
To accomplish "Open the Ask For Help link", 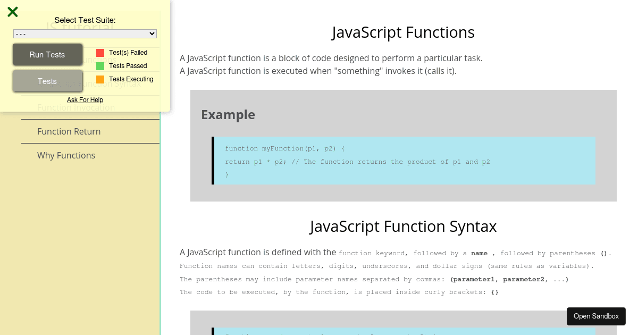I will click(x=85, y=100).
